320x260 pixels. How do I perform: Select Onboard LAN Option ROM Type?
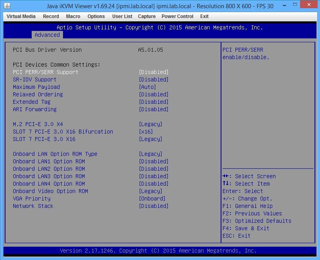pos(55,154)
